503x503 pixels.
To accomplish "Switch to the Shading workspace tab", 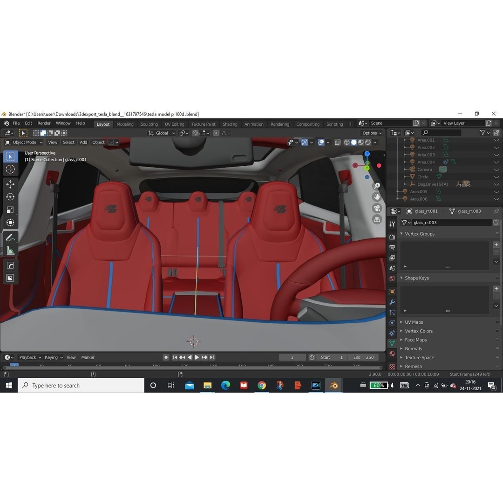I will click(x=230, y=124).
